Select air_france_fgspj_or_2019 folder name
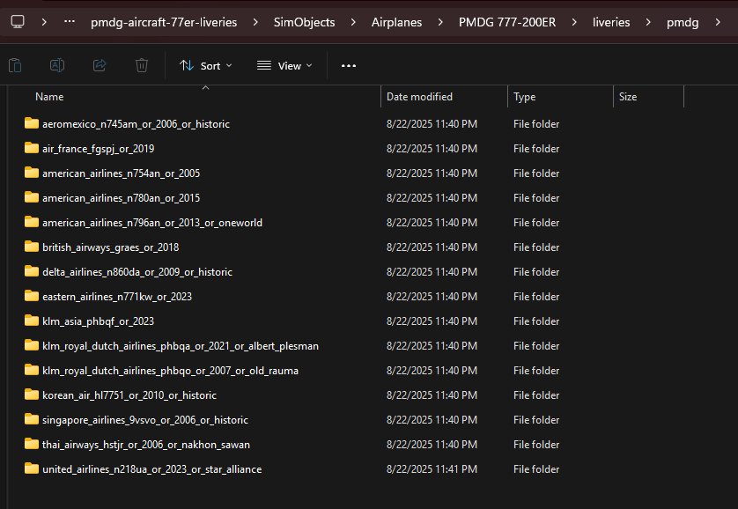The width and height of the screenshot is (738, 509). pyautogui.click(x=99, y=149)
